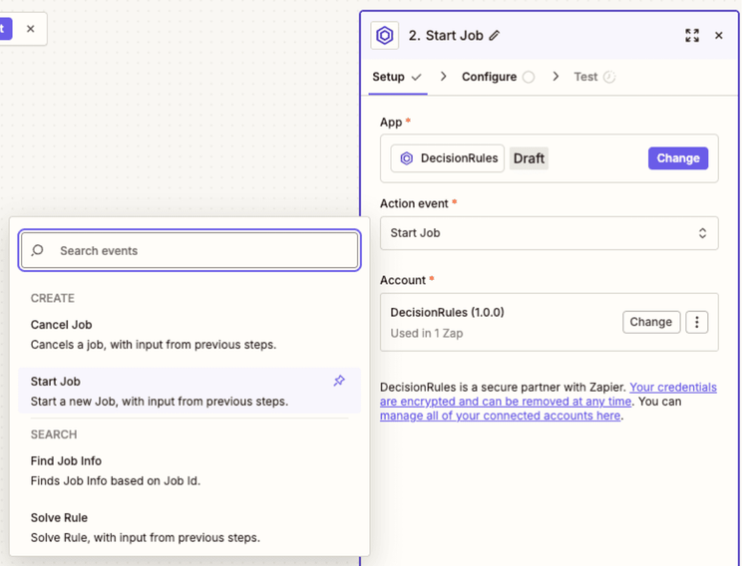Screen dimensions: 748x566
Task: Go to the Test tab
Action: coord(585,77)
